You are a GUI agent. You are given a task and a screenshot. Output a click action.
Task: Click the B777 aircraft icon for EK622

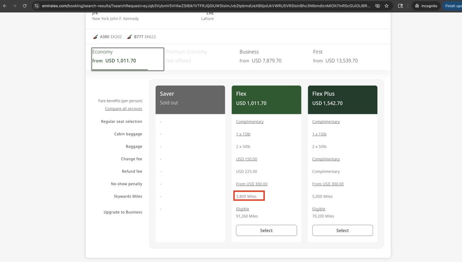(x=129, y=37)
